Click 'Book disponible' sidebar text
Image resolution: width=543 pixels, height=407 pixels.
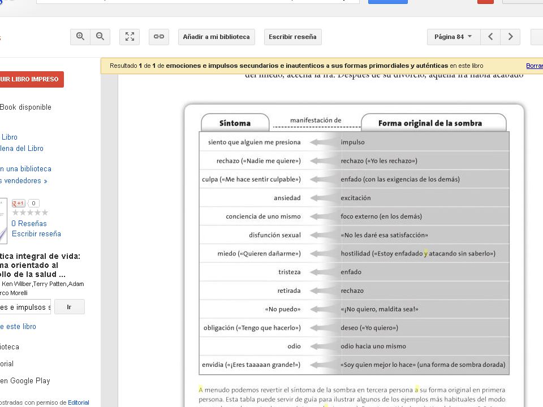25,107
